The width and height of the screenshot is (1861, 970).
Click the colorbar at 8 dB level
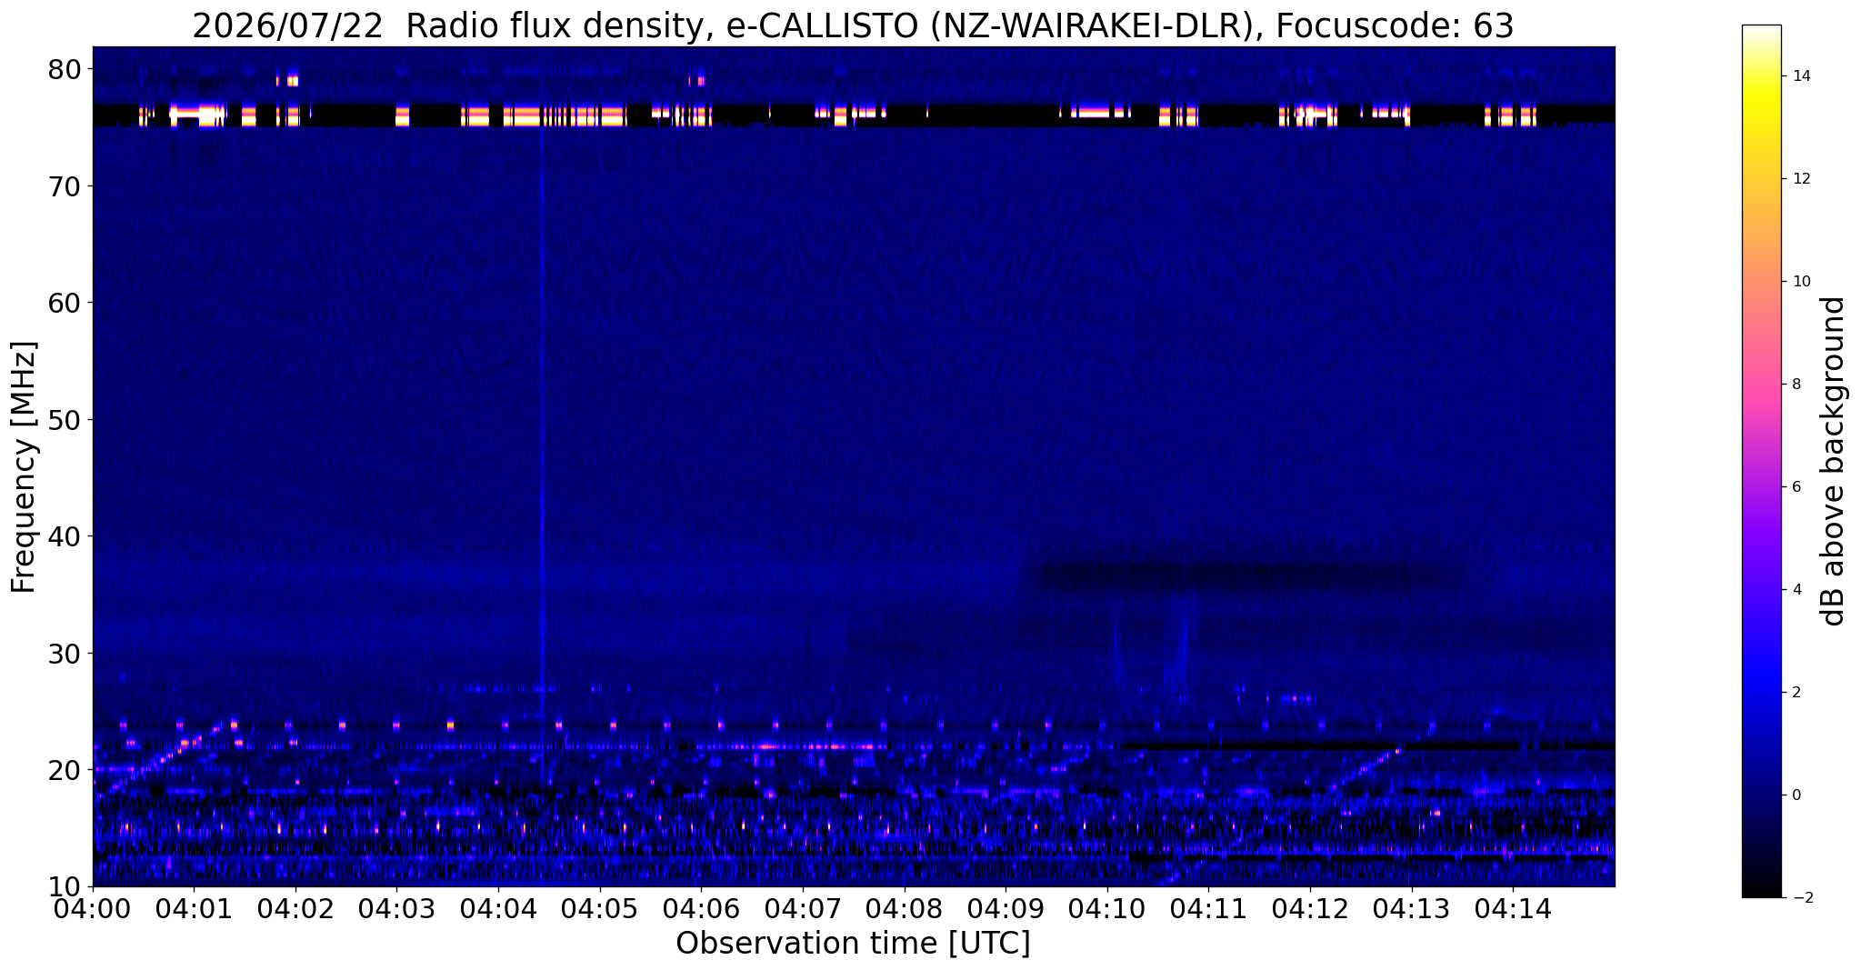[1761, 384]
